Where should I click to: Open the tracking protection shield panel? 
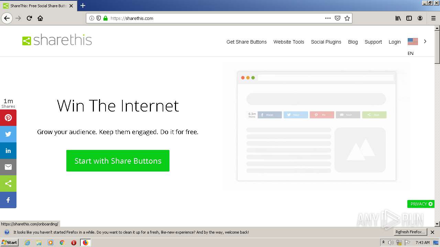click(99, 18)
